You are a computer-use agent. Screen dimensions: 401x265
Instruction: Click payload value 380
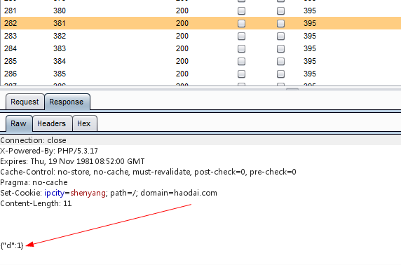click(60, 11)
